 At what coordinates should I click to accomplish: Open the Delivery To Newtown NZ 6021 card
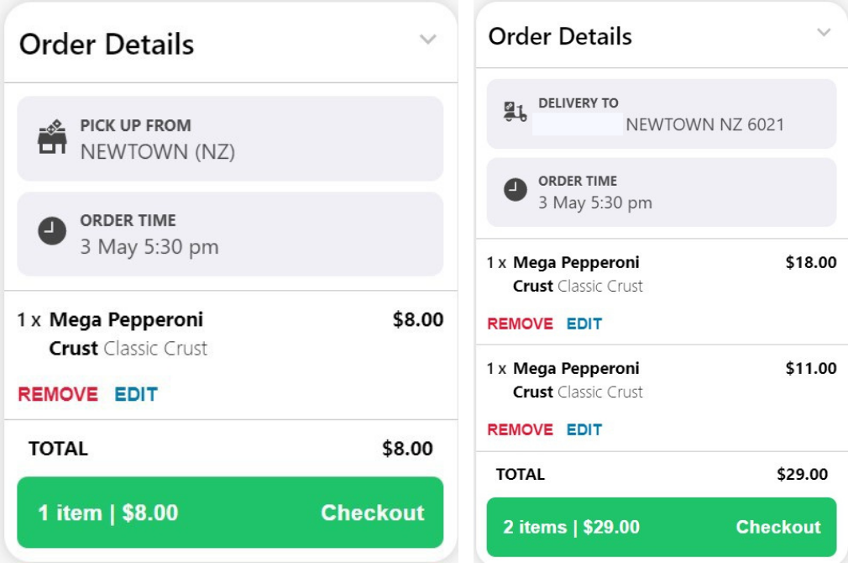pos(662,114)
